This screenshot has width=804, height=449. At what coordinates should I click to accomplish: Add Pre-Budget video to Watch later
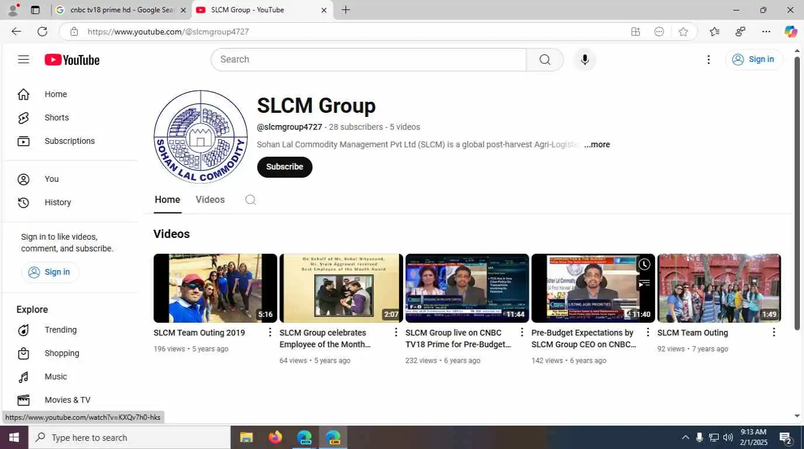644,265
